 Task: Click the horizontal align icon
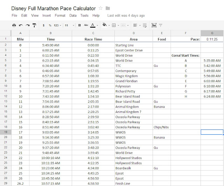point(135,25)
